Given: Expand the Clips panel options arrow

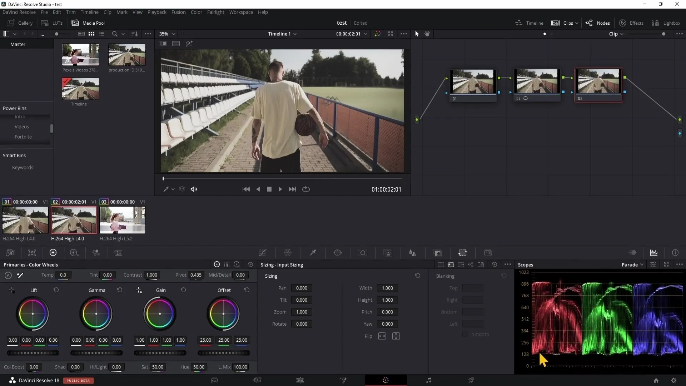Looking at the screenshot, I should tap(577, 23).
